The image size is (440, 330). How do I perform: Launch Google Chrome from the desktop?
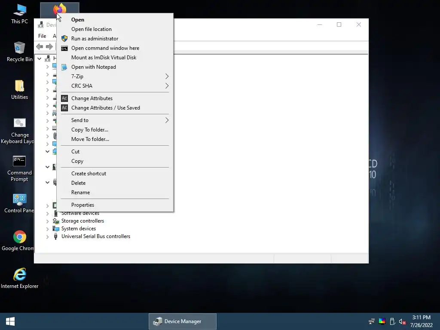click(x=19, y=241)
